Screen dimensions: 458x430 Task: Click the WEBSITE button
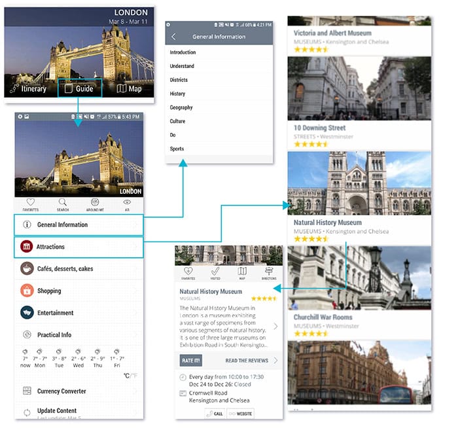tap(241, 414)
